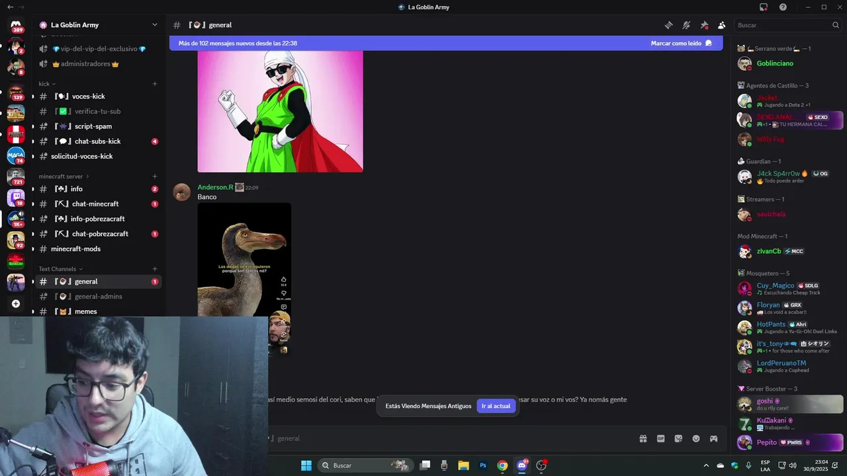Show hidden system tray icons chevron
Screen dimensions: 847x476
point(706,465)
